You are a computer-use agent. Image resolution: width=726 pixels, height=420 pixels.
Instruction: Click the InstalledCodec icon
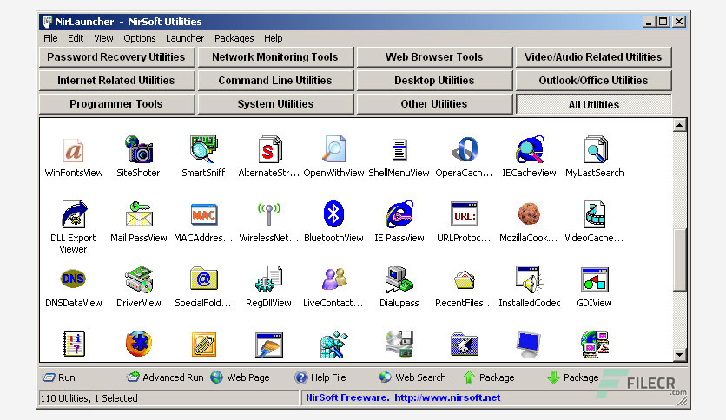[529, 279]
